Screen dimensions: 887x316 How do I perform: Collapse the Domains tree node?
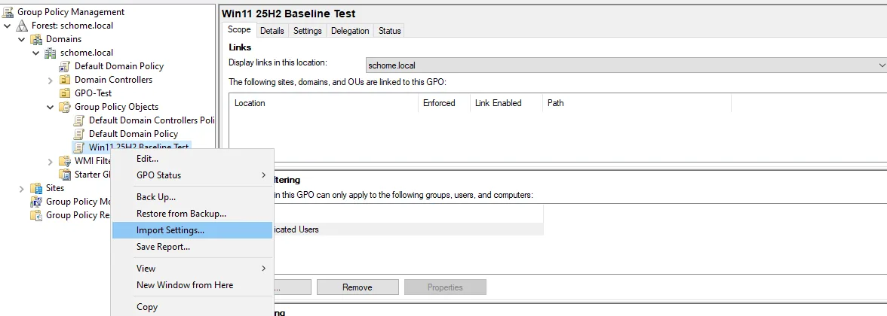pyautogui.click(x=21, y=39)
